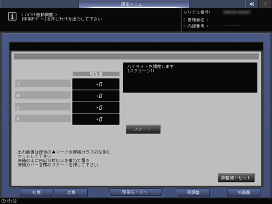272x204 pixels.
Task: Click the K color label
Action: pyautogui.click(x=43, y=118)
